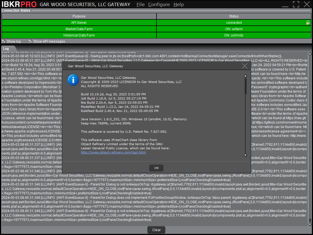313x235 pixels.
Task: Maximize the Gateway window
Action: (296, 4)
